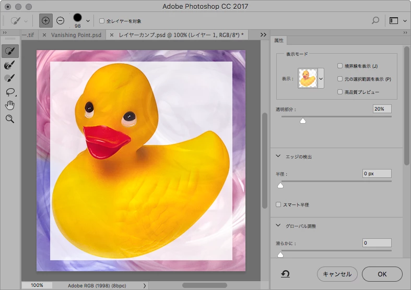Click the black brush preview swatch

(77, 18)
